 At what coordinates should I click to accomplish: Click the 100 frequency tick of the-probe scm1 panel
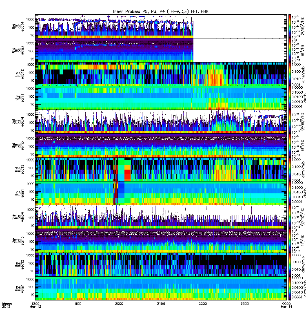pyautogui.click(x=31, y=287)
